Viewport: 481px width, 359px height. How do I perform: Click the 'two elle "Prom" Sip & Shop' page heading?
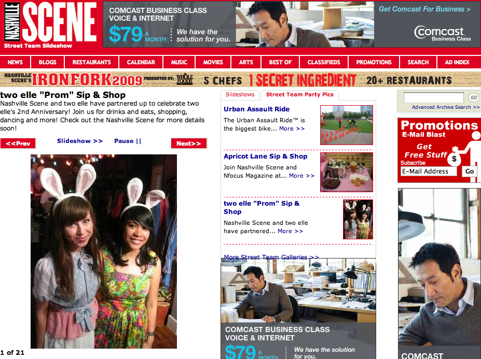[63, 95]
